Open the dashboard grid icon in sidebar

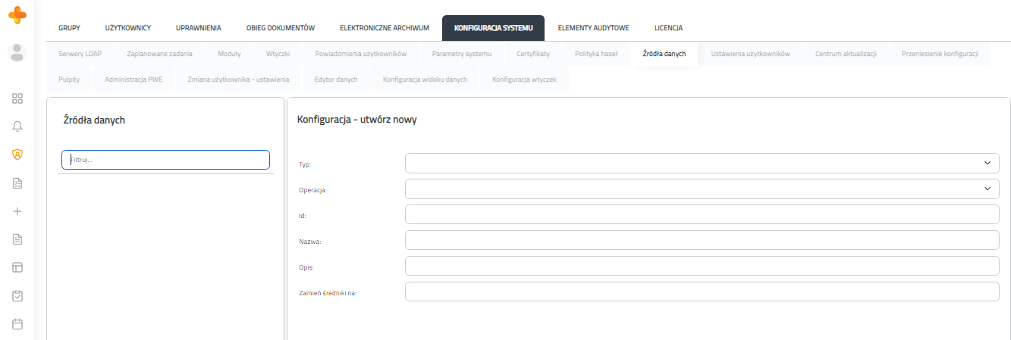[17, 98]
